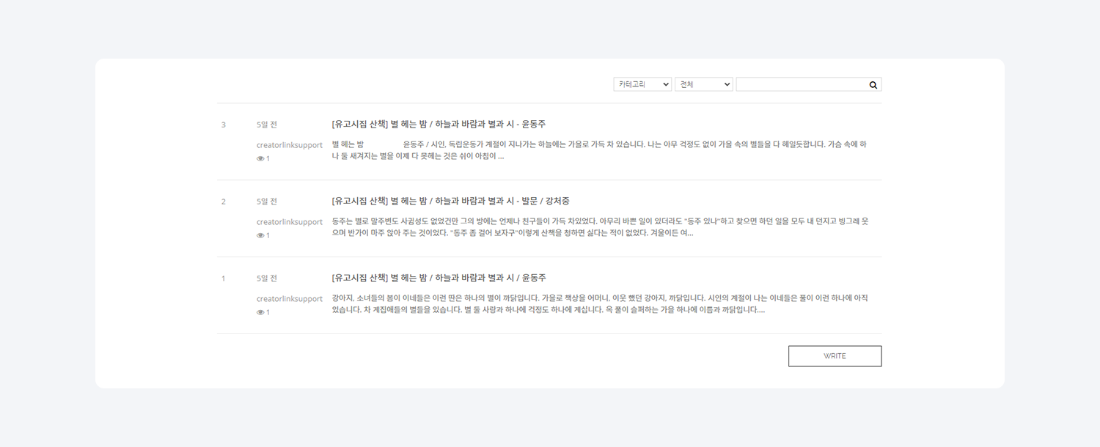Click the eye icon on post 2
The image size is (1100, 447).
260,236
